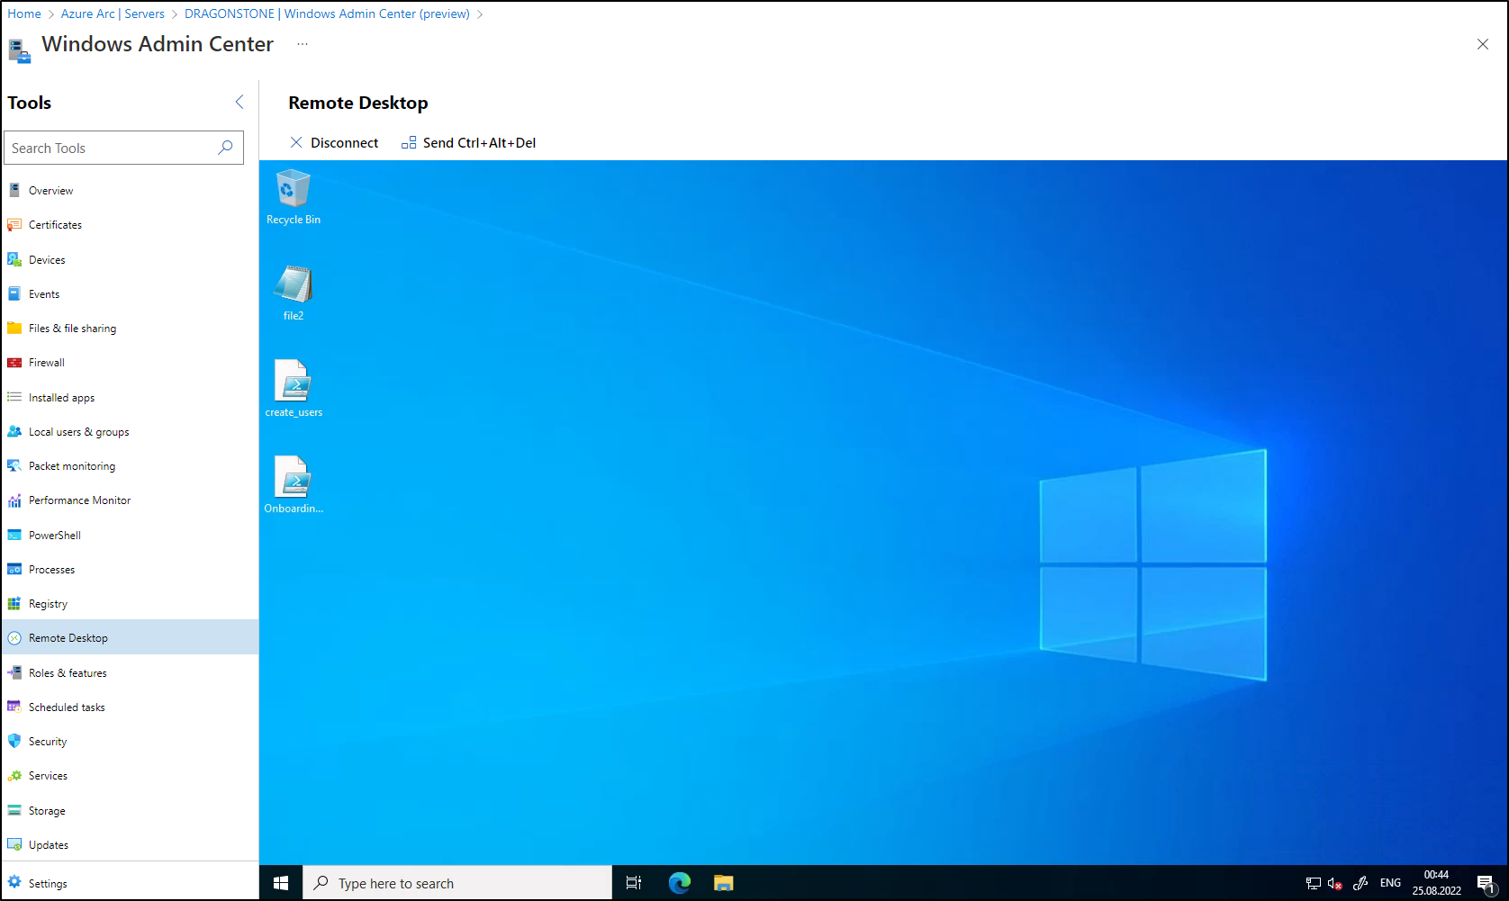The image size is (1509, 901).
Task: Open Roles & features icon
Action: 14,672
